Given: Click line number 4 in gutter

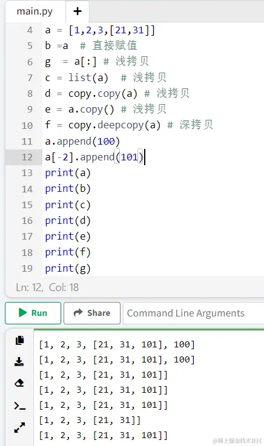Looking at the screenshot, I should pyautogui.click(x=30, y=30).
